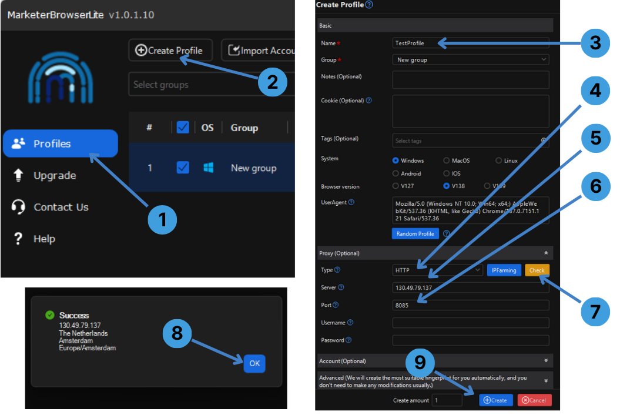Click the Server field with 130.49.79.137
This screenshot has height=415, width=620.
point(471,287)
